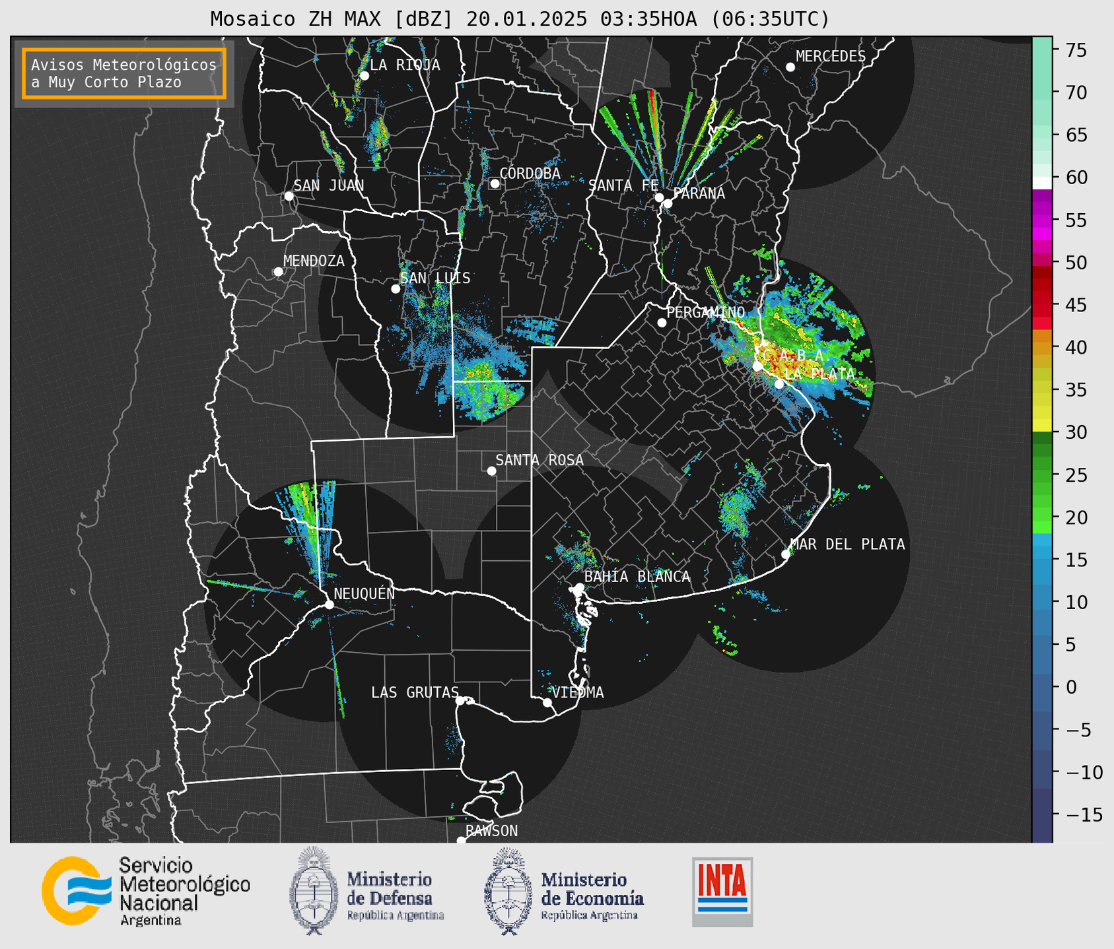This screenshot has height=949, width=1114.
Task: Click the 45 value on the colorbar scale
Action: tap(1076, 305)
